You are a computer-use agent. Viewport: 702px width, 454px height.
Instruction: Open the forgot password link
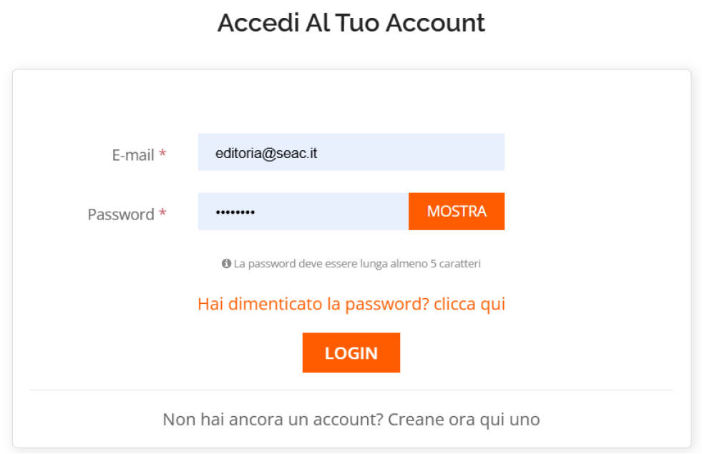[351, 304]
